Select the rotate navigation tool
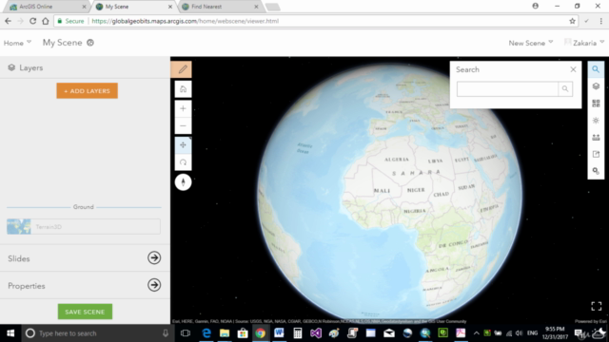This screenshot has height=342, width=609. [183, 162]
